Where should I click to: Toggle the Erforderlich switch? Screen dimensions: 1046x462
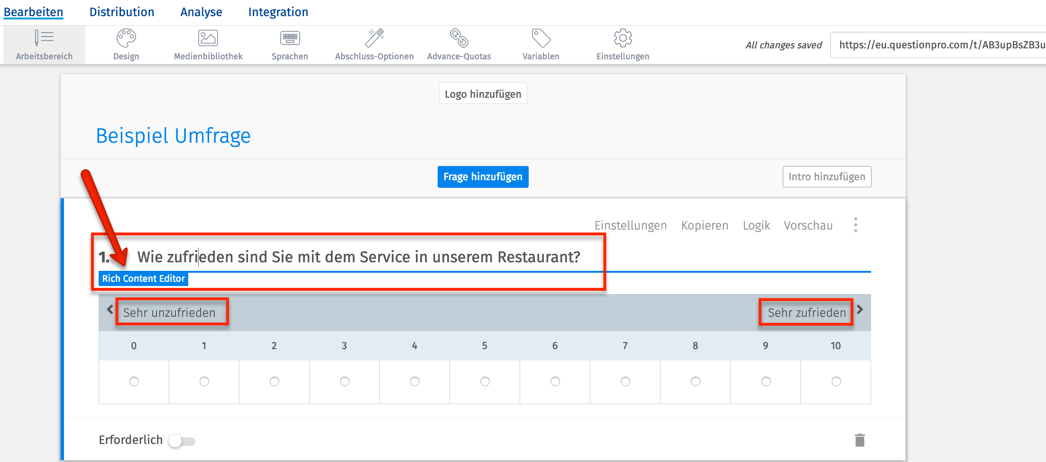182,441
